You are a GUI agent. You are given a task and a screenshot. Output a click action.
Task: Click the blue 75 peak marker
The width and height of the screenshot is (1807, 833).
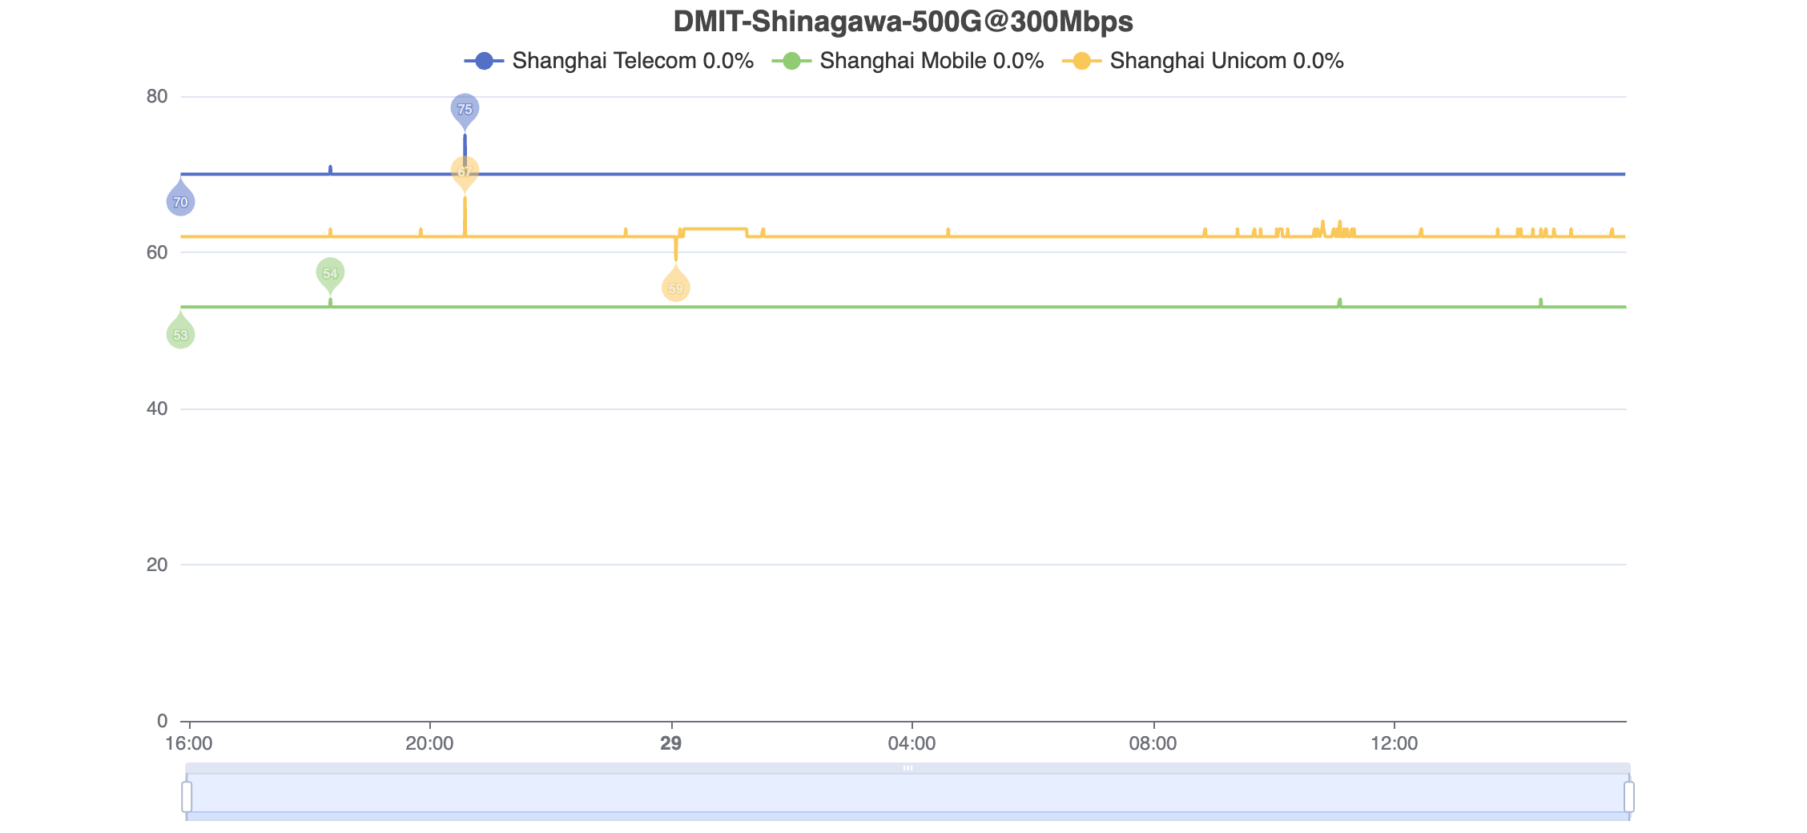(465, 108)
